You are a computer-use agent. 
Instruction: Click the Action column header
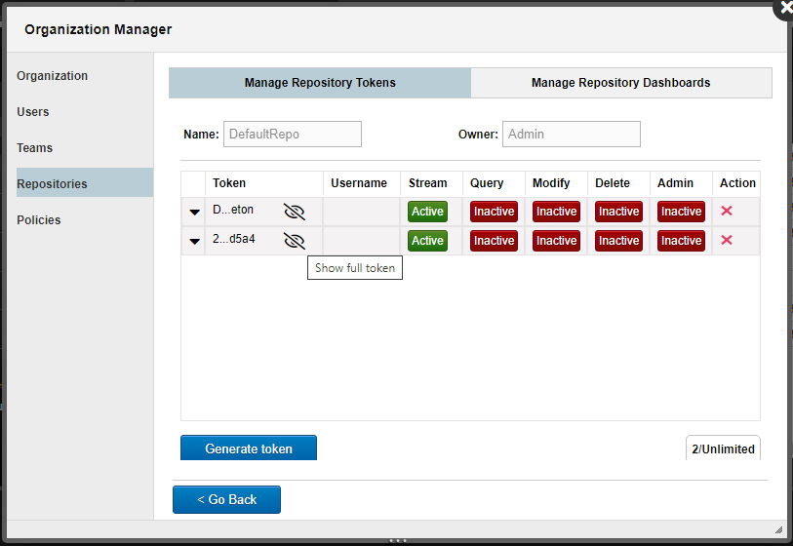pos(737,183)
